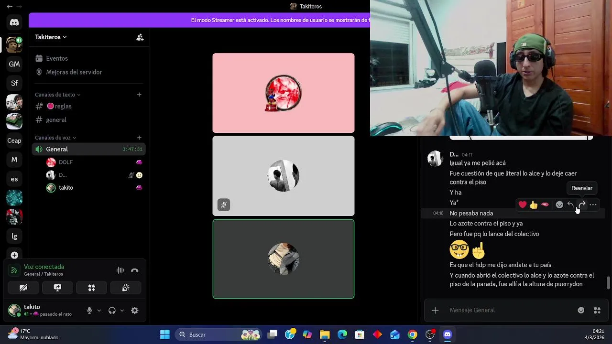
Task: Start an activity
Action: pos(92,288)
